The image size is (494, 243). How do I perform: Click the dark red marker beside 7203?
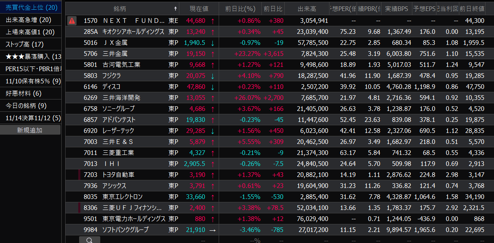click(x=79, y=174)
